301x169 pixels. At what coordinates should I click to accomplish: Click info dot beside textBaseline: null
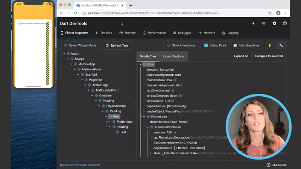tap(172, 101)
